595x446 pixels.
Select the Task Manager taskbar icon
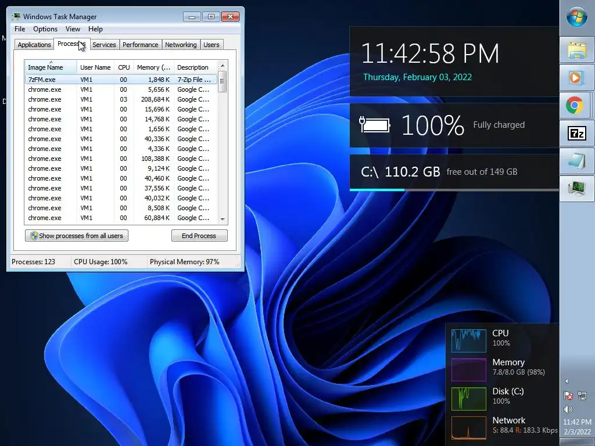pos(577,189)
